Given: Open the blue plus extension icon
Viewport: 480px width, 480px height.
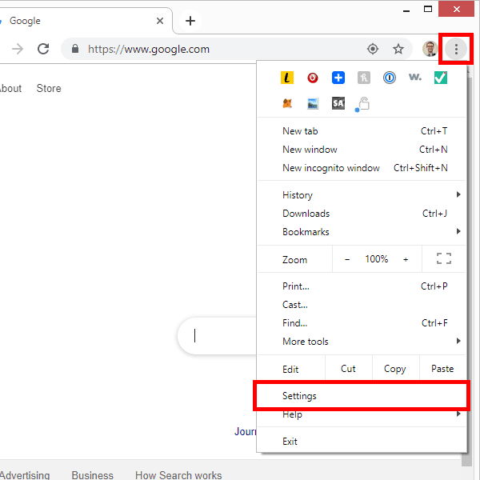Looking at the screenshot, I should click(338, 78).
